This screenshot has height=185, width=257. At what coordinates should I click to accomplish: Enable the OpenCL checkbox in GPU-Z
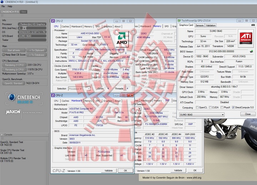click(x=197, y=107)
